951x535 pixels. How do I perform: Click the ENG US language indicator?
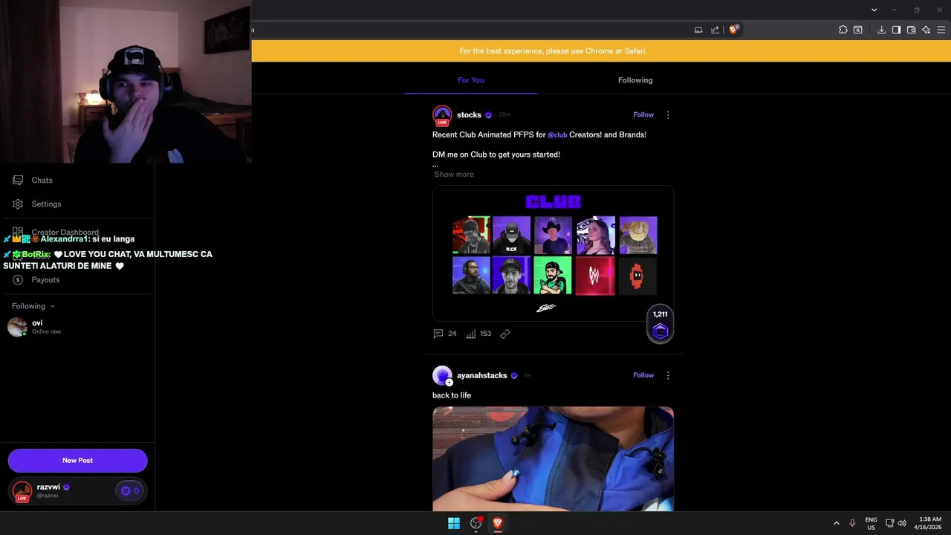871,523
